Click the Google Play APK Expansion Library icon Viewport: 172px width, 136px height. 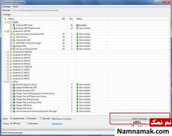point(14,96)
